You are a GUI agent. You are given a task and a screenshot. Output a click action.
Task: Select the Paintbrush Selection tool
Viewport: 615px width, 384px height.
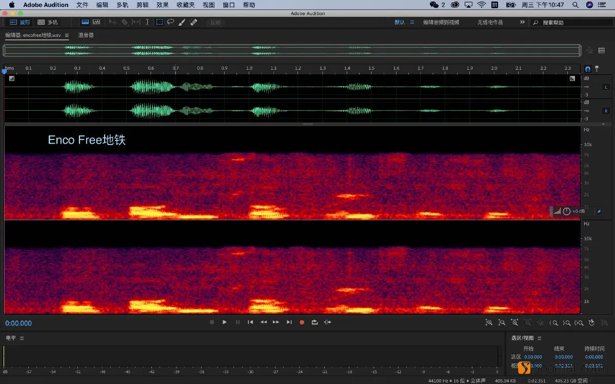pos(182,23)
